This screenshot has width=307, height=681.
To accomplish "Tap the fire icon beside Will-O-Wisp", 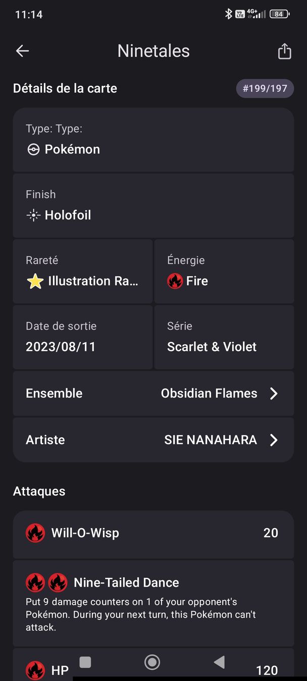I will tap(35, 533).
